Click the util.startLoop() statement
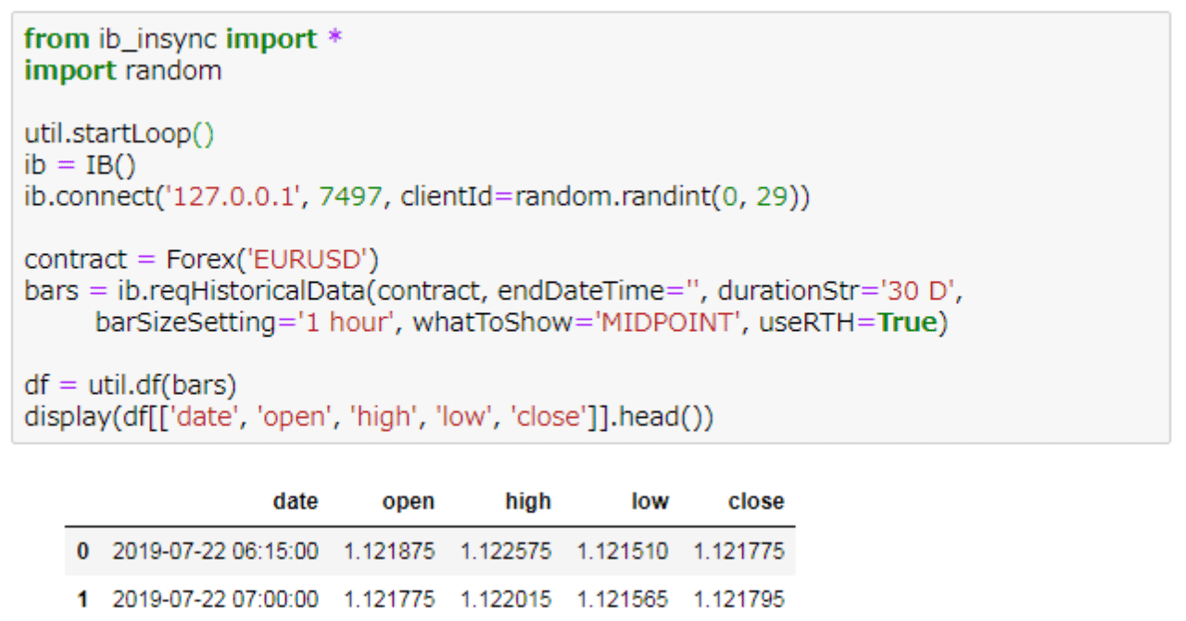This screenshot has height=621, width=1186. [x=119, y=134]
